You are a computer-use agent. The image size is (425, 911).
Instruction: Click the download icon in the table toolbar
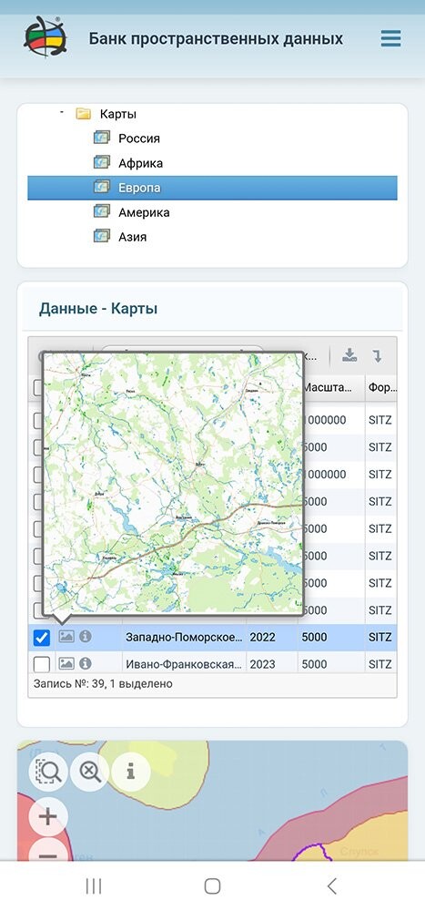[349, 355]
